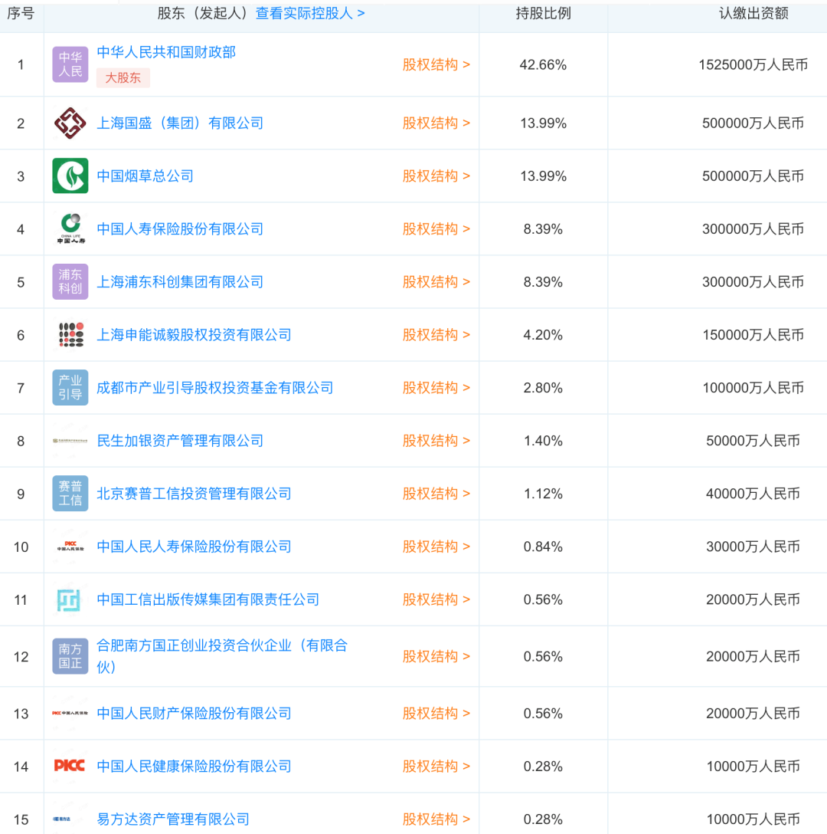Click the PICC logo in row 10
The height and width of the screenshot is (834, 827).
[70, 546]
